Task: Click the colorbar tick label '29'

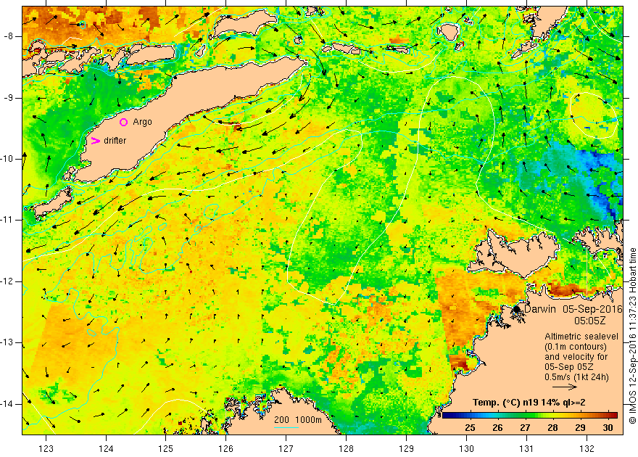Action: pos(580,428)
